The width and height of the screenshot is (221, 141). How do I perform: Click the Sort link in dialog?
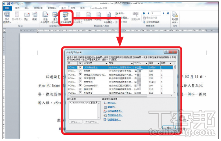pyautogui.click(x=112, y=103)
